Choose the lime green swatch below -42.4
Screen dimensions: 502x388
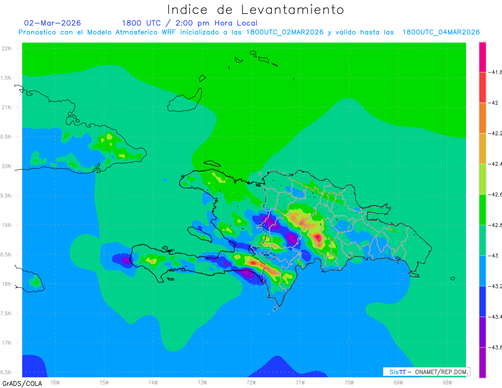(x=482, y=179)
